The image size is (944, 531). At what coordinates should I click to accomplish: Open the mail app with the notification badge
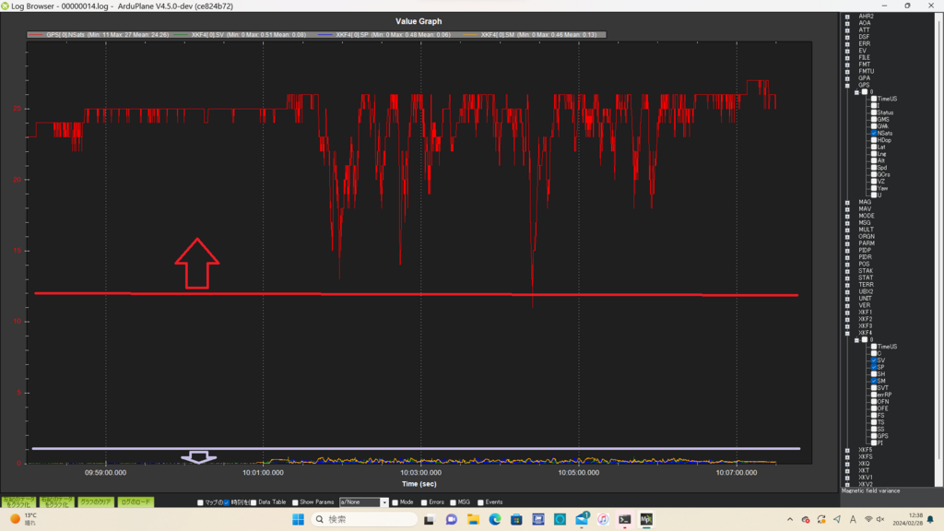click(582, 520)
